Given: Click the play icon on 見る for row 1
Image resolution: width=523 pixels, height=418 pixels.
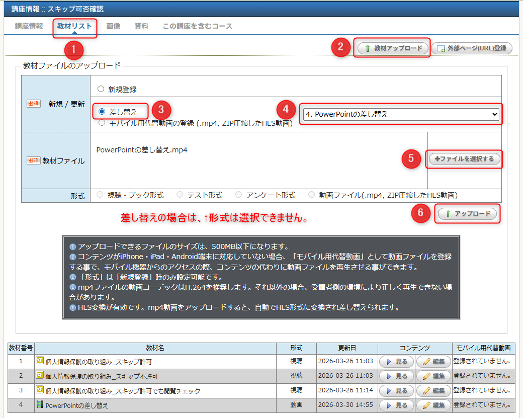Looking at the screenshot, I should (388, 361).
